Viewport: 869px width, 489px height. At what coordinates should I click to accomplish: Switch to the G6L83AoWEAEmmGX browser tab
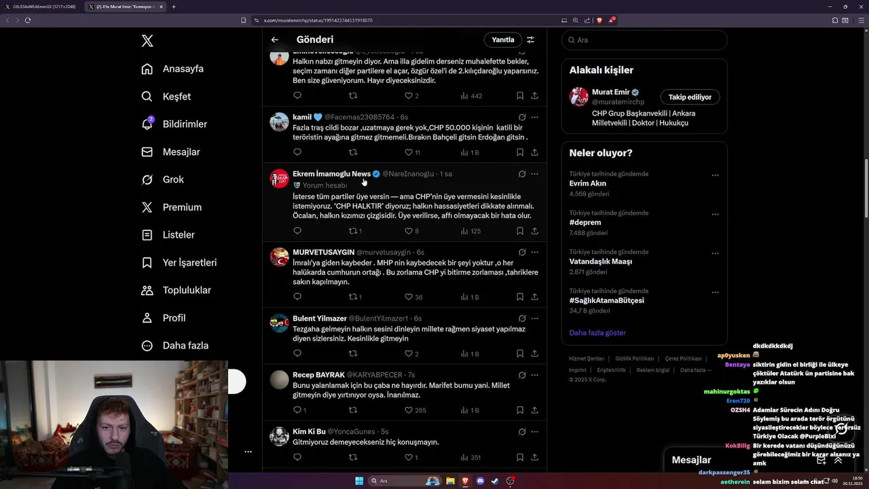pyautogui.click(x=41, y=7)
